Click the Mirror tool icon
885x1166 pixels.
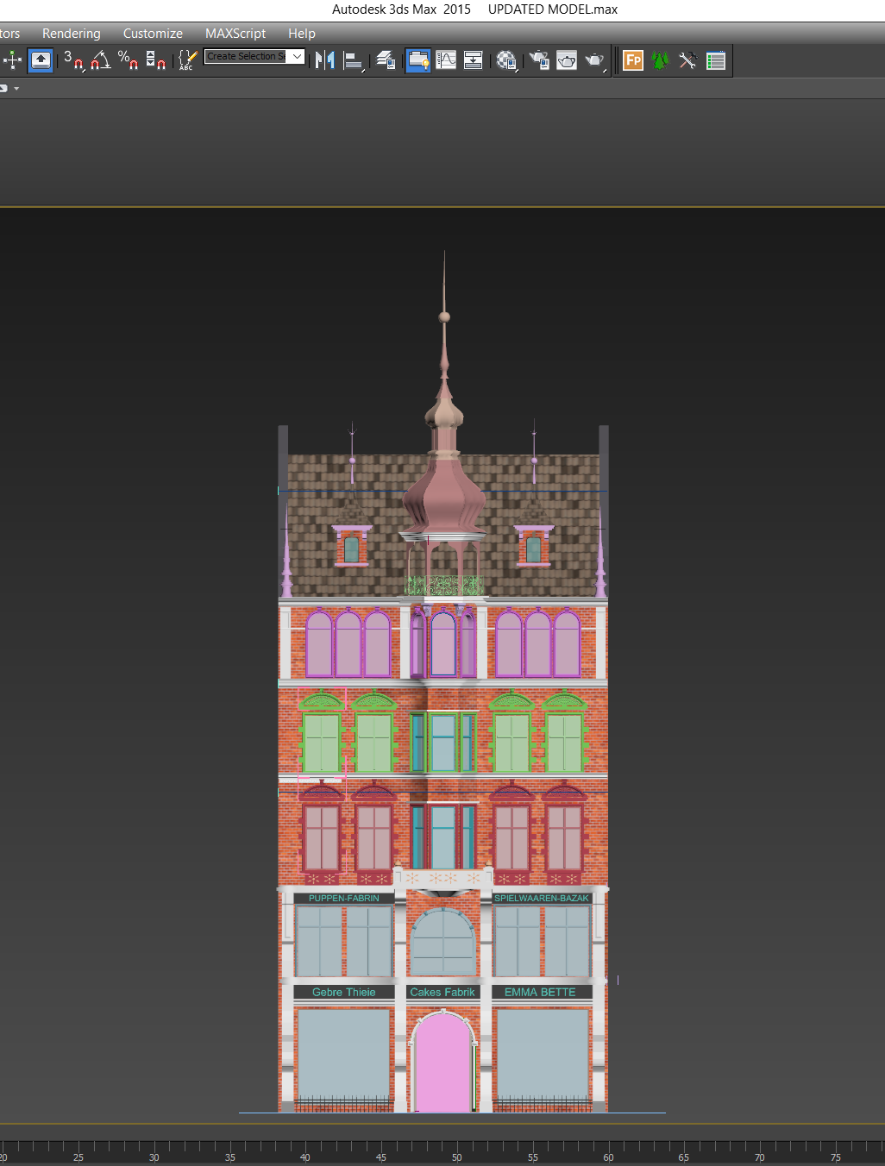(x=325, y=60)
